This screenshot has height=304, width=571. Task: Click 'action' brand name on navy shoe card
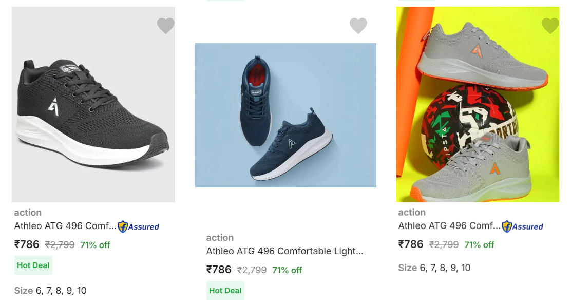pos(220,238)
